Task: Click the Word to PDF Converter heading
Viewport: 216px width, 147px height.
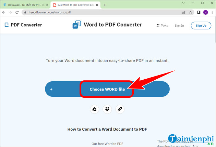Action: (x=113, y=25)
